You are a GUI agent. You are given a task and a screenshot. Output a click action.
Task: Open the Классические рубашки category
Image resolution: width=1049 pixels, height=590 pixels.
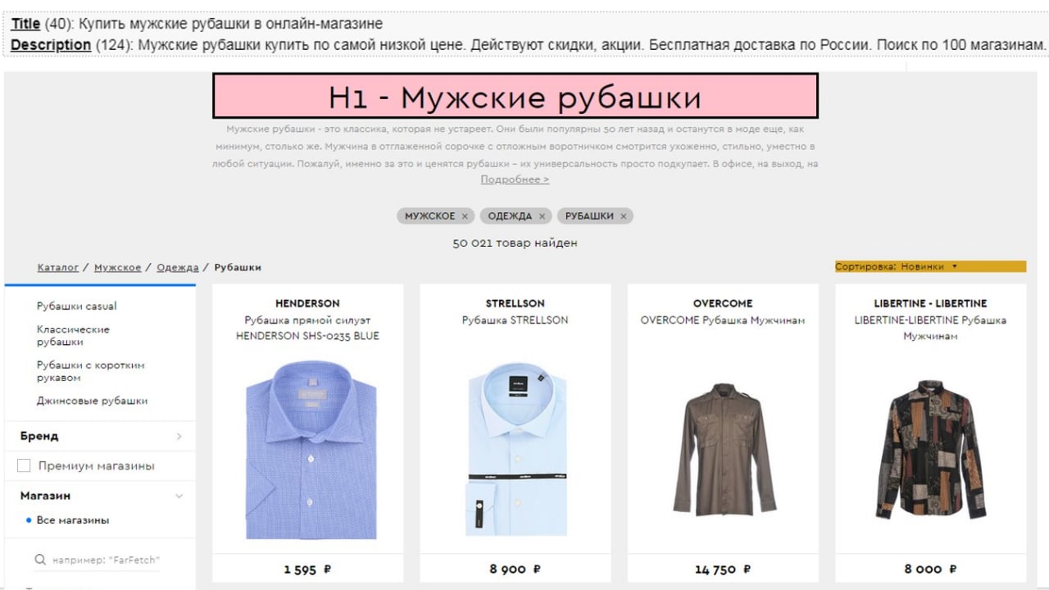pyautogui.click(x=74, y=335)
